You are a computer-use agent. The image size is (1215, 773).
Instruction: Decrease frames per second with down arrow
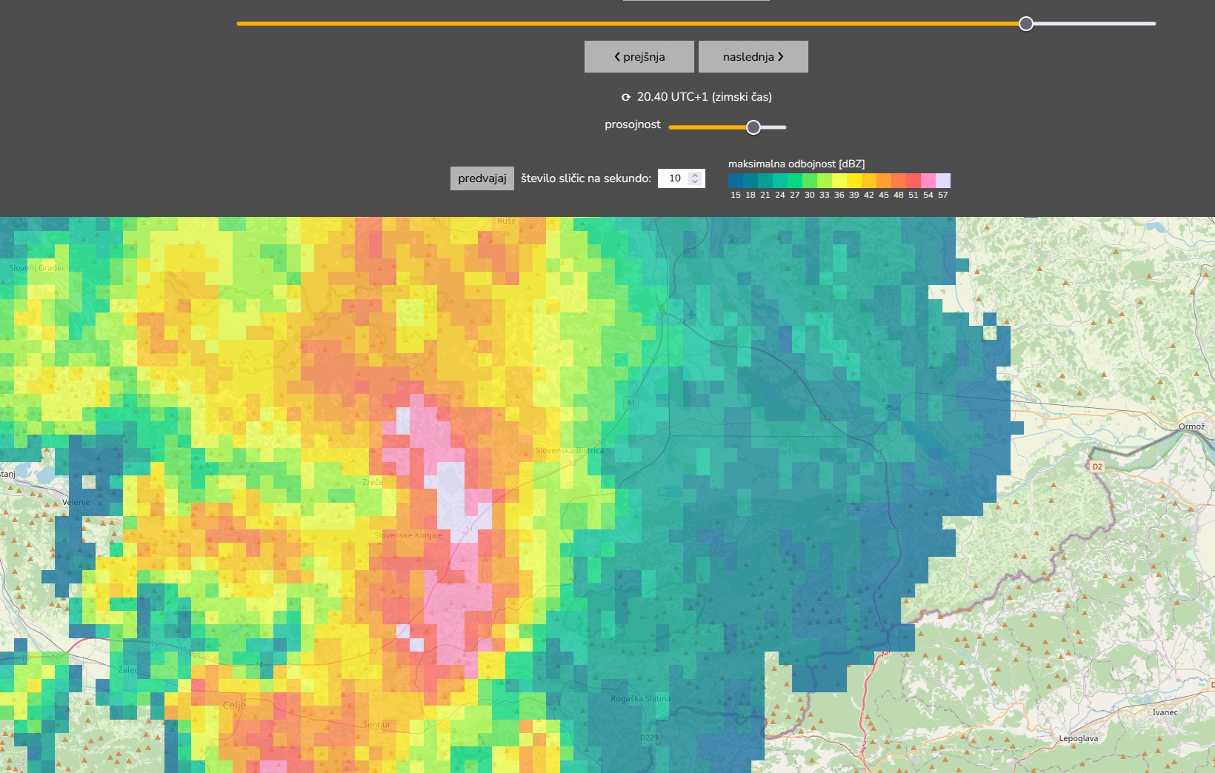[695, 181]
